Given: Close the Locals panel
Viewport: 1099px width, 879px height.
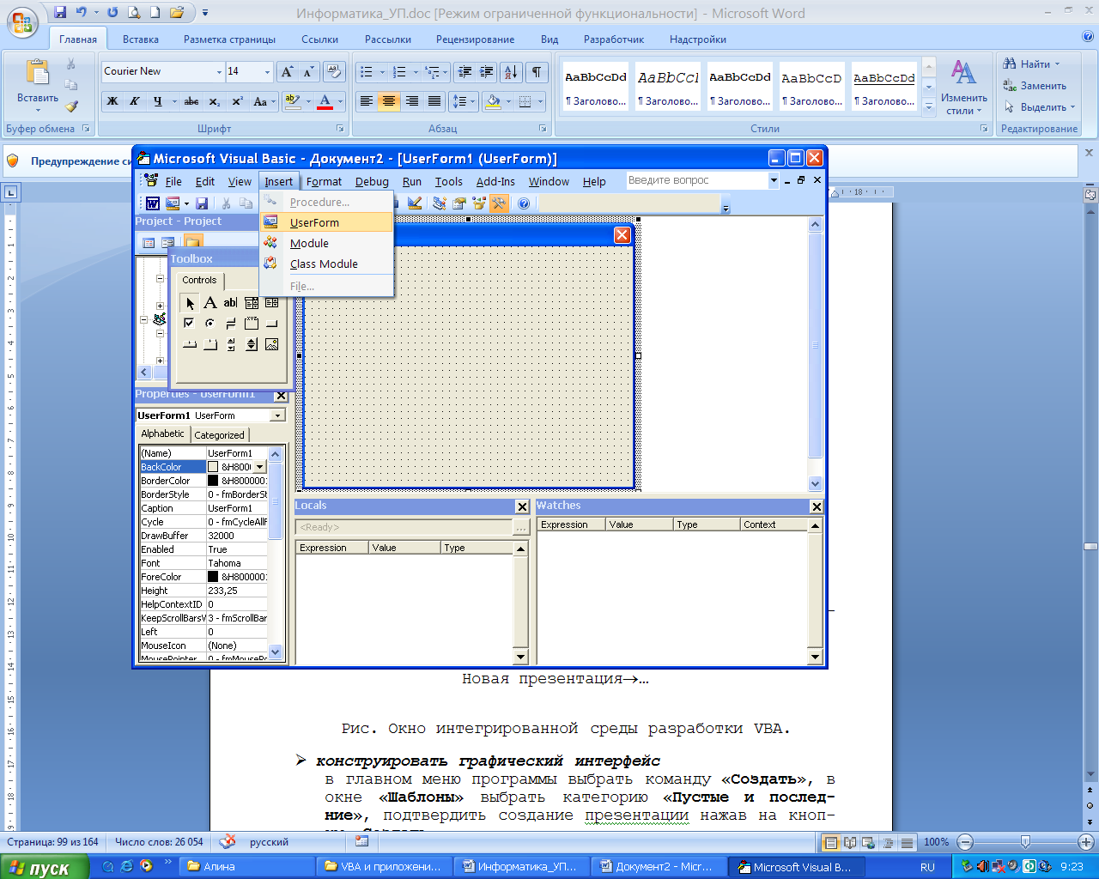Looking at the screenshot, I should point(522,506).
